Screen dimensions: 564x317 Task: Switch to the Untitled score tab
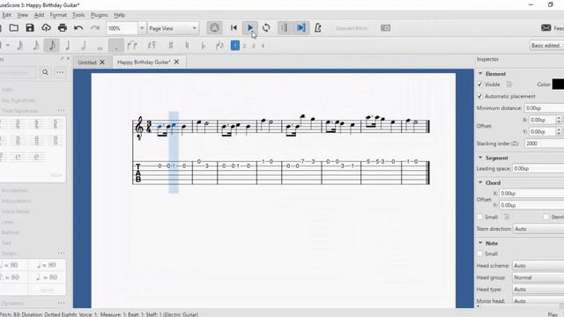point(87,63)
